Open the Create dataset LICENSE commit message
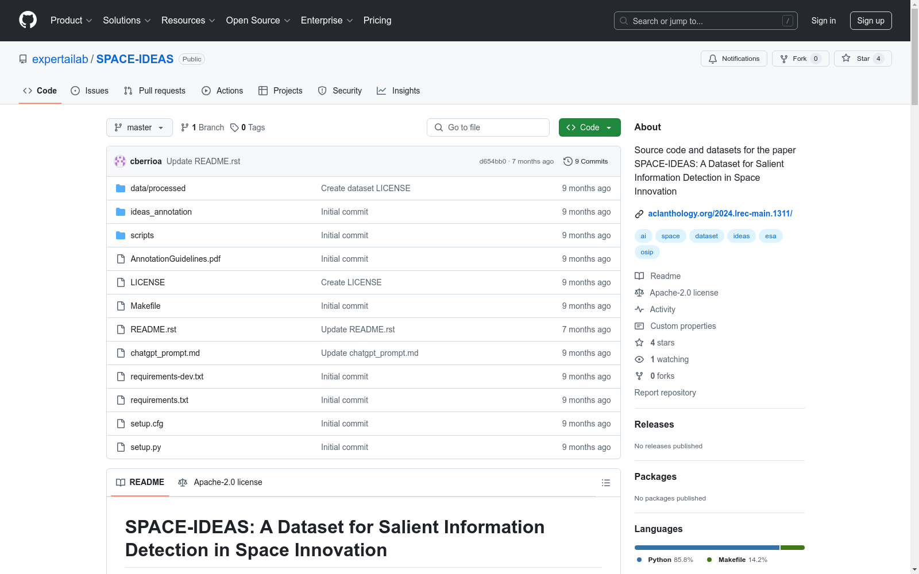This screenshot has width=919, height=574. tap(366, 188)
